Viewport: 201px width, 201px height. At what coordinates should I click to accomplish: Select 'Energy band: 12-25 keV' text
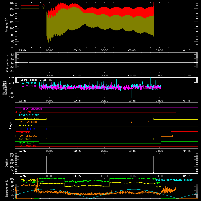pos(36,80)
